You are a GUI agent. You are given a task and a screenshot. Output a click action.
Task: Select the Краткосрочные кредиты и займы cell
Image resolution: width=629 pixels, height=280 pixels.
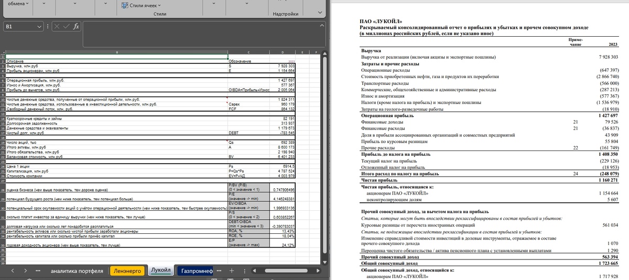116,119
